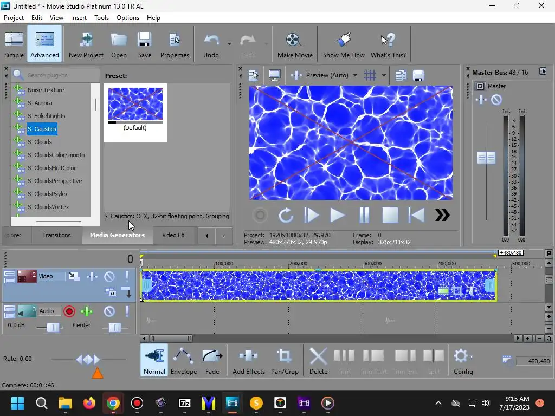Open Pan/Crop tool

point(285,361)
